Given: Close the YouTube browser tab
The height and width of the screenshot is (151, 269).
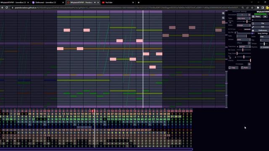Looking at the screenshot, I should 133,3.
